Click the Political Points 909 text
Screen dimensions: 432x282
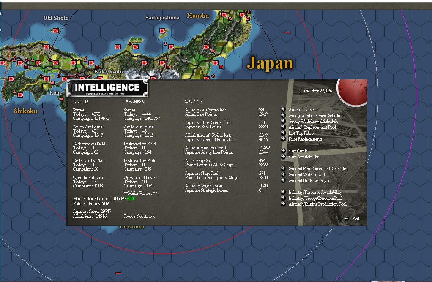click(x=91, y=204)
